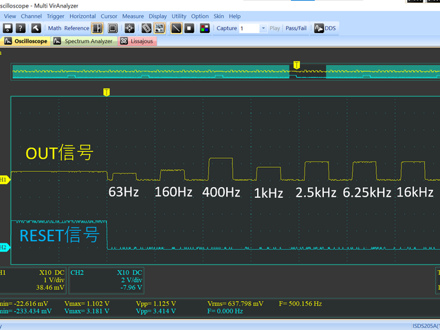Open the RGB color settings icon

[x=204, y=28]
